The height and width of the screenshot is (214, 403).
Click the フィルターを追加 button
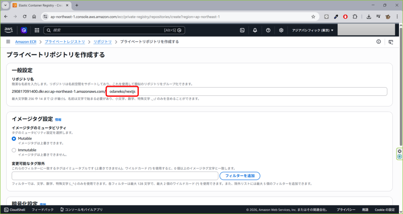point(240,176)
